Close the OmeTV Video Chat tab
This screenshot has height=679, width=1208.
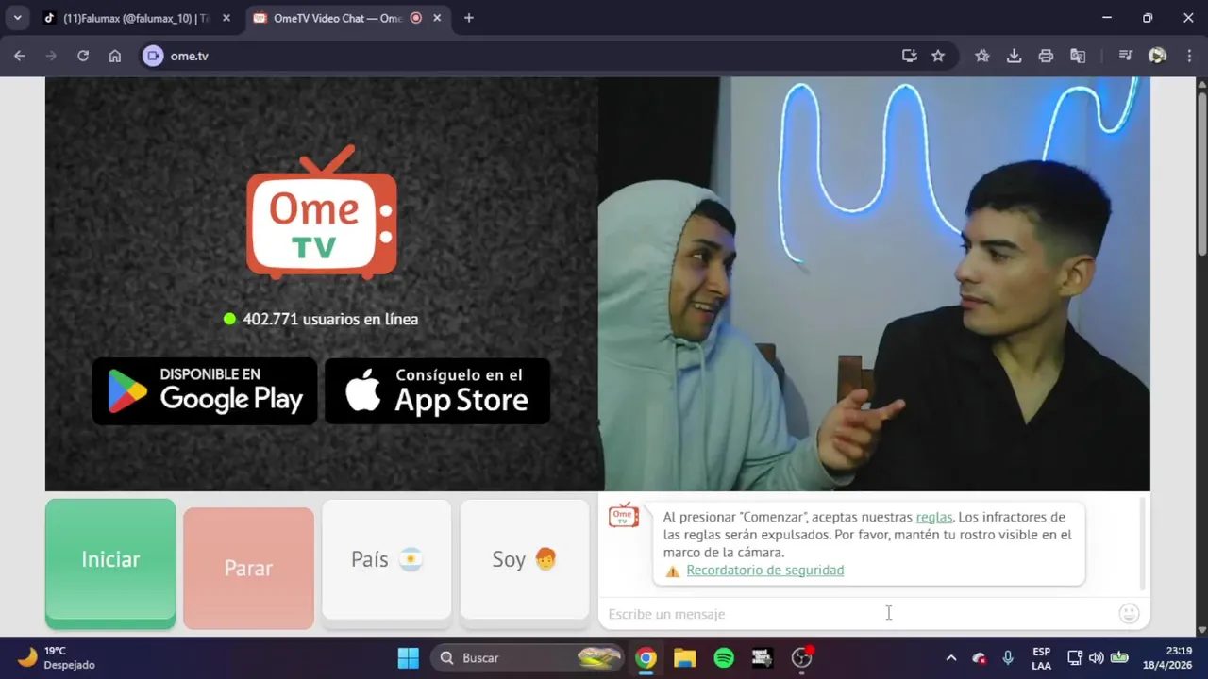coord(437,18)
